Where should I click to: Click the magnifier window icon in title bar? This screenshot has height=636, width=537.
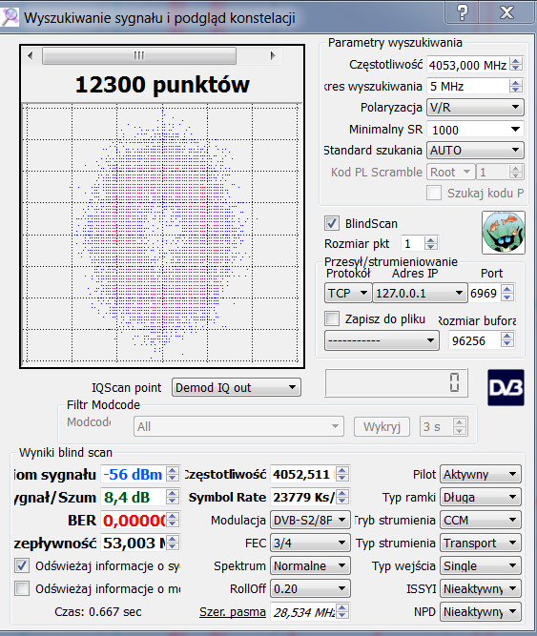coord(10,17)
